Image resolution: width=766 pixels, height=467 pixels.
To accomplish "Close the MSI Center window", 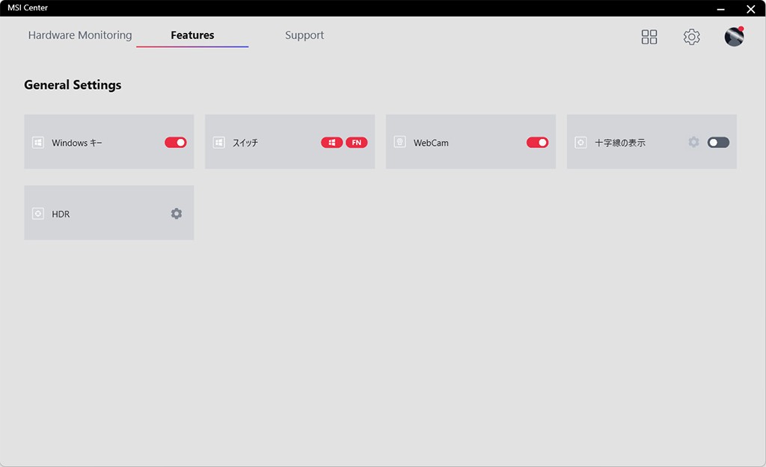I will pos(751,9).
